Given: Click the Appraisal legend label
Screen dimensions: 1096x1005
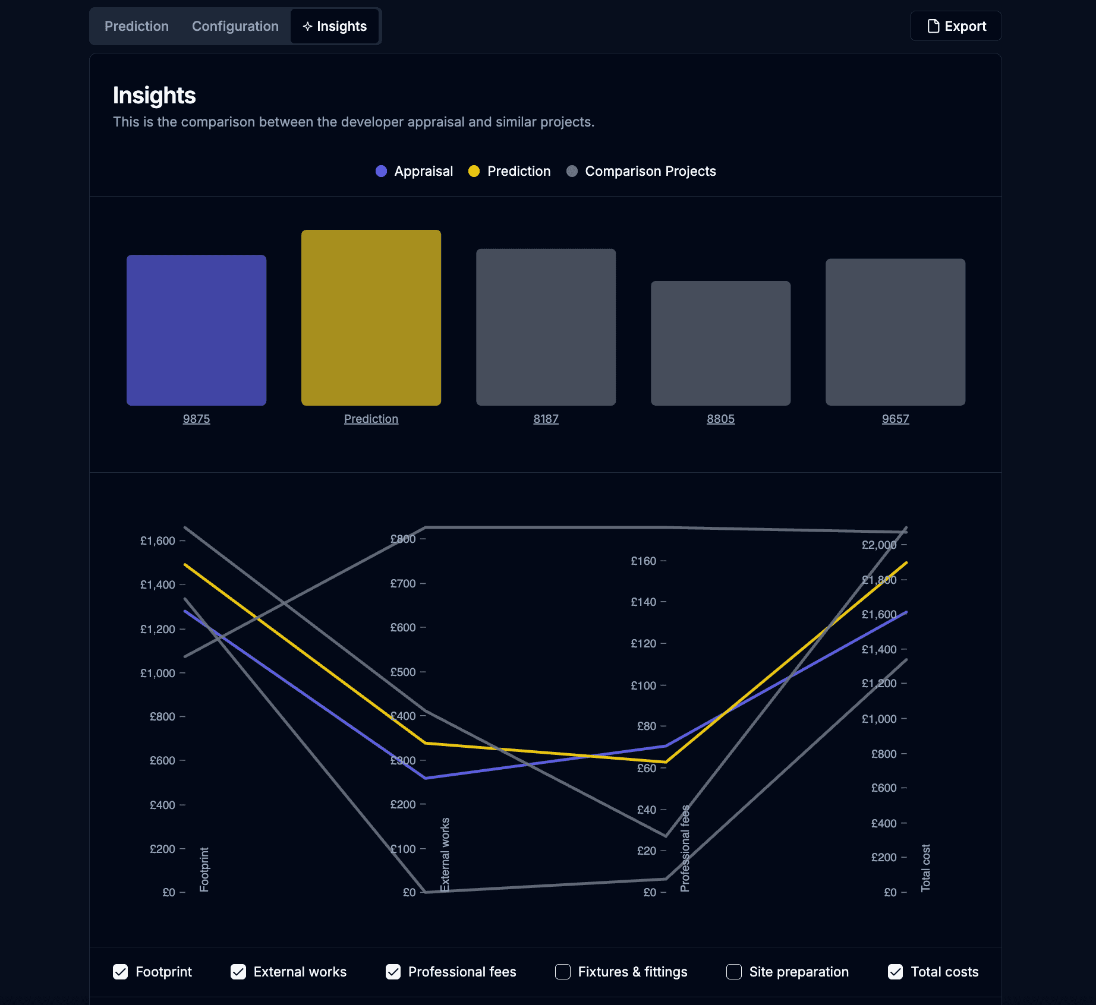Looking at the screenshot, I should tap(424, 171).
